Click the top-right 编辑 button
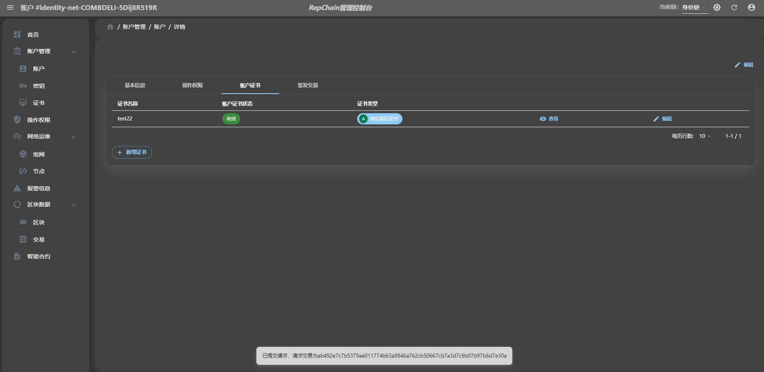 744,65
